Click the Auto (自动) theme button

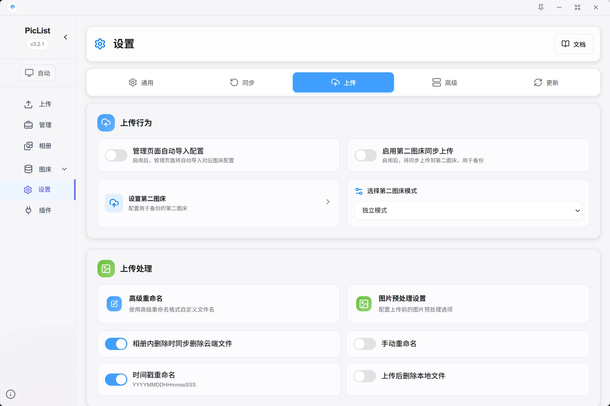tap(37, 73)
